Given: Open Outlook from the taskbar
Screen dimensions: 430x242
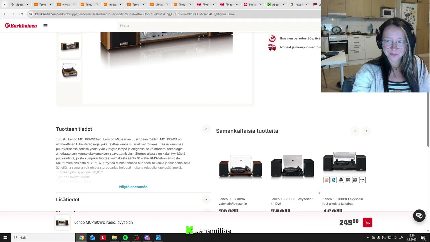Looking at the screenshot, I should pyautogui.click(x=92, y=238).
